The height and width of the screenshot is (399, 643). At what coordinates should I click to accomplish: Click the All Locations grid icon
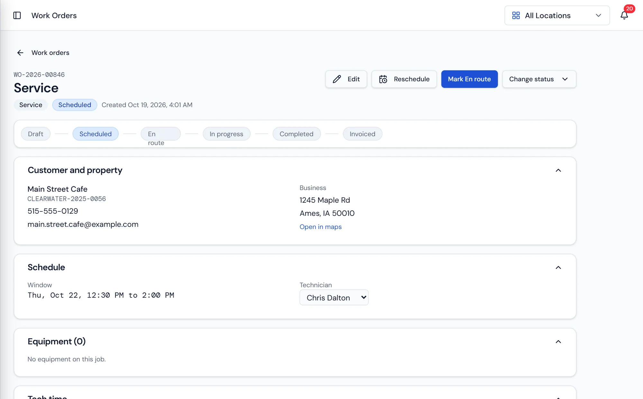[x=516, y=15]
